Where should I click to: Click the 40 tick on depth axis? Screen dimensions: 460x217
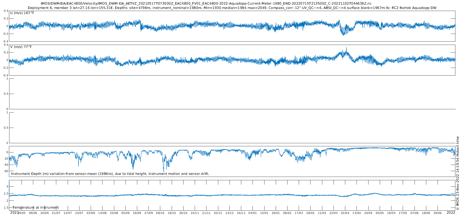point(6,165)
